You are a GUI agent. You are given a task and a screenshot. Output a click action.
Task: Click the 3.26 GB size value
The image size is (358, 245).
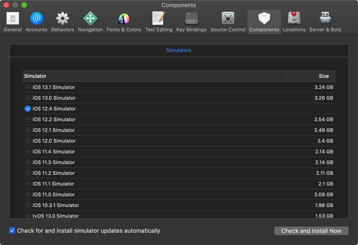(324, 98)
